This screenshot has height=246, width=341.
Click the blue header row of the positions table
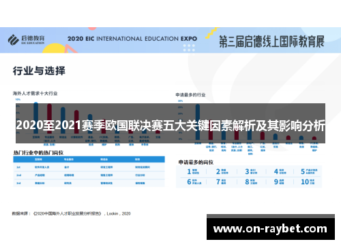tap(89, 159)
